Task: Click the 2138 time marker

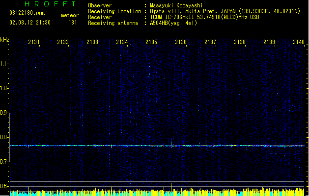Action: [x=240, y=42]
